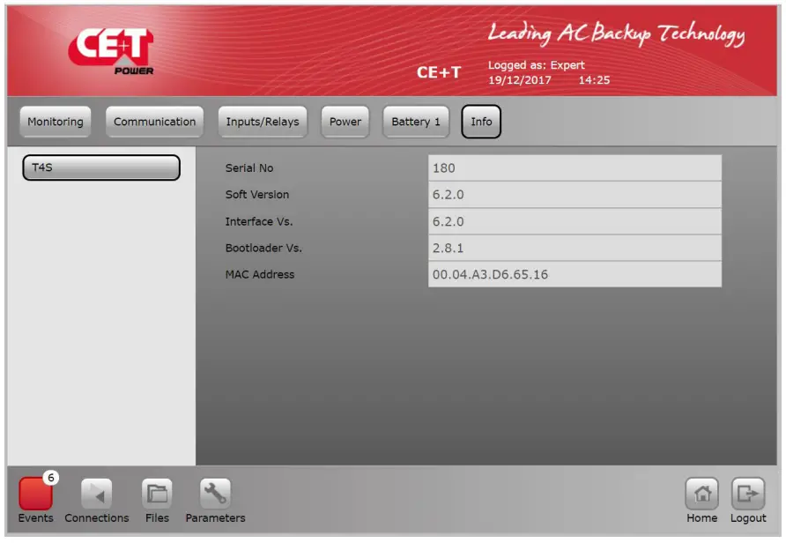This screenshot has width=786, height=543.
Task: Click the MAC Address value field
Action: coord(575,274)
